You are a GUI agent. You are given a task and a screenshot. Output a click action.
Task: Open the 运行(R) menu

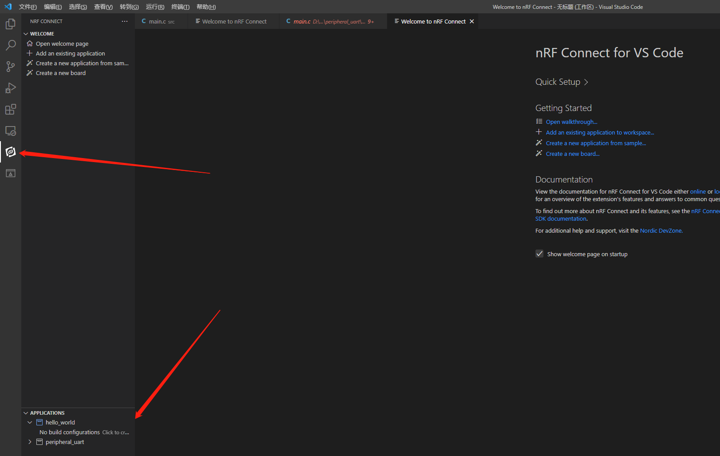tap(155, 7)
